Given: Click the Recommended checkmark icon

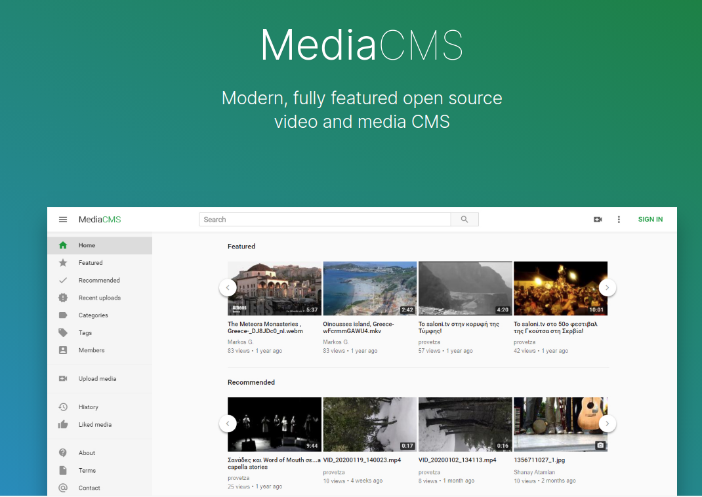Looking at the screenshot, I should point(63,281).
